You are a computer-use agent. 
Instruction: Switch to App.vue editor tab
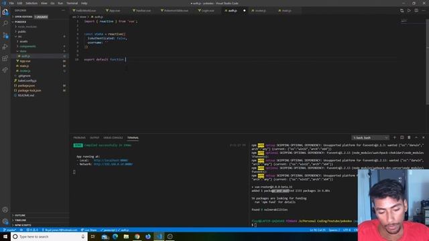coord(113,11)
